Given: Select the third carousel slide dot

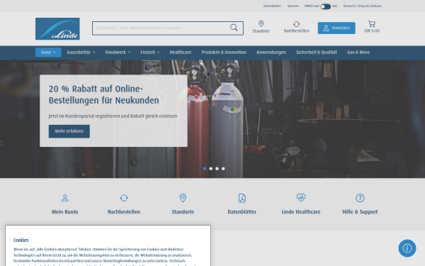Looking at the screenshot, I should click(217, 169).
